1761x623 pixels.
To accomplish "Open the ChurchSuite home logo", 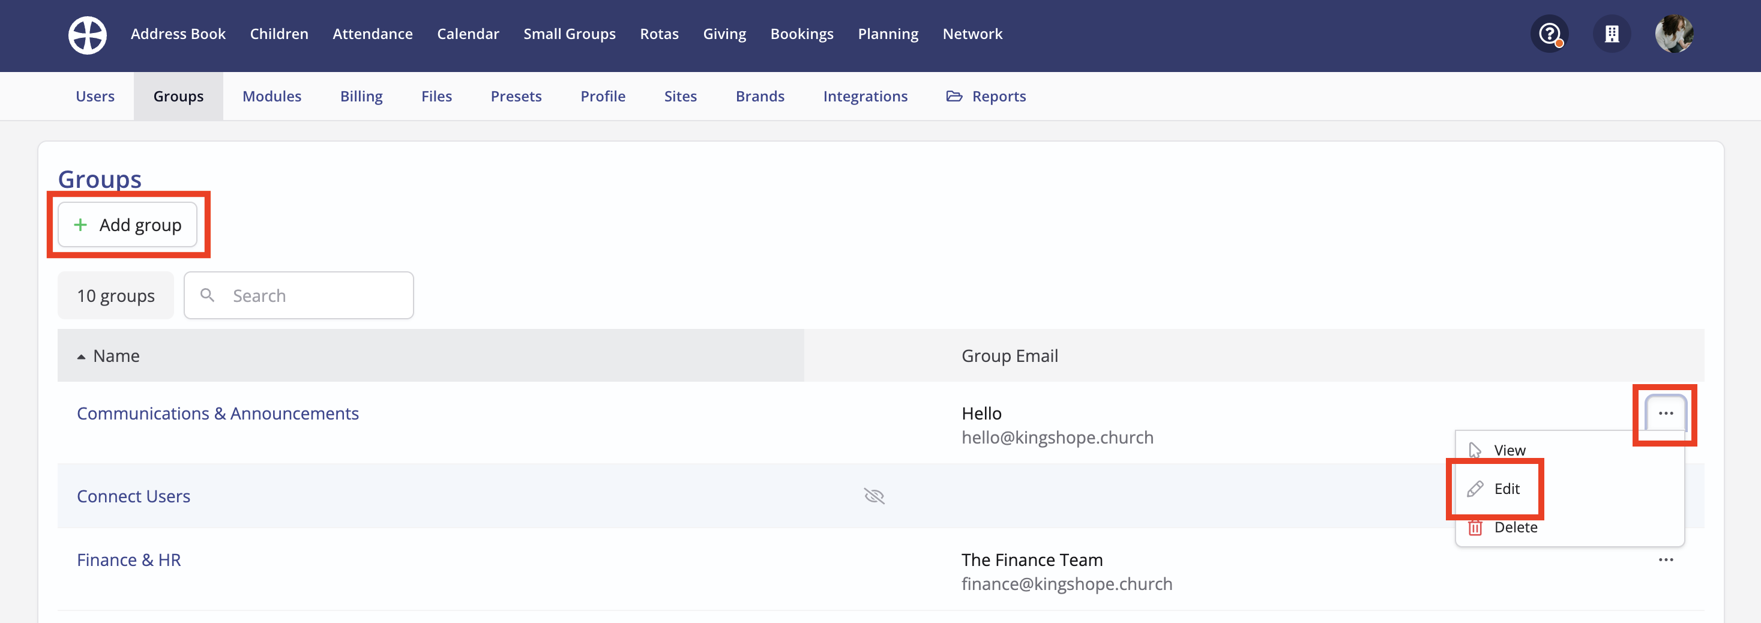I will point(88,34).
